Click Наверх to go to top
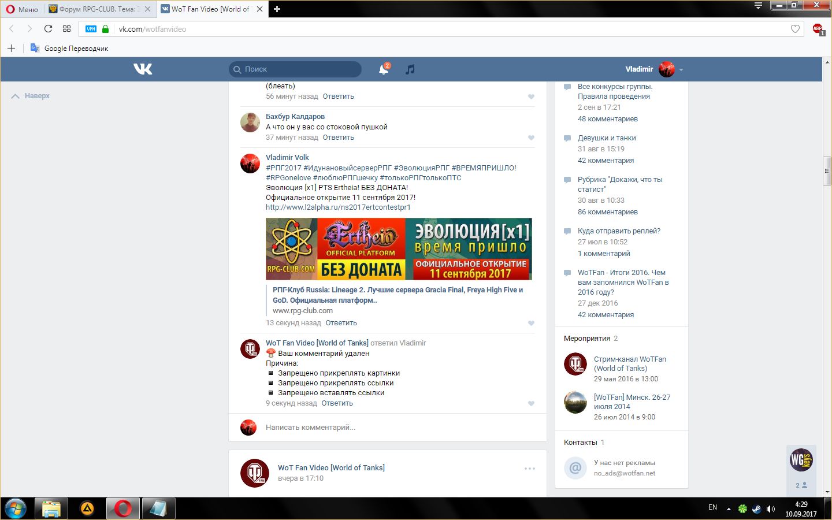 tap(31, 96)
